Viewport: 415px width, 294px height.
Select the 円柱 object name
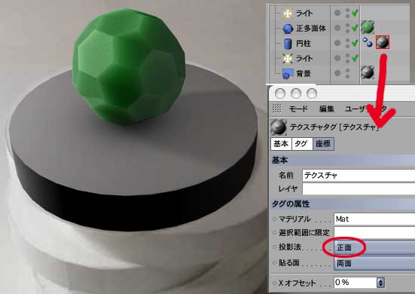(x=304, y=44)
